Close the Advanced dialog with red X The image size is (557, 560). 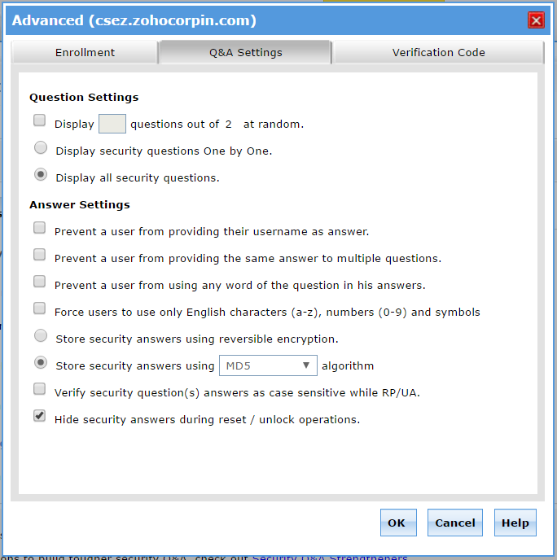pos(536,20)
